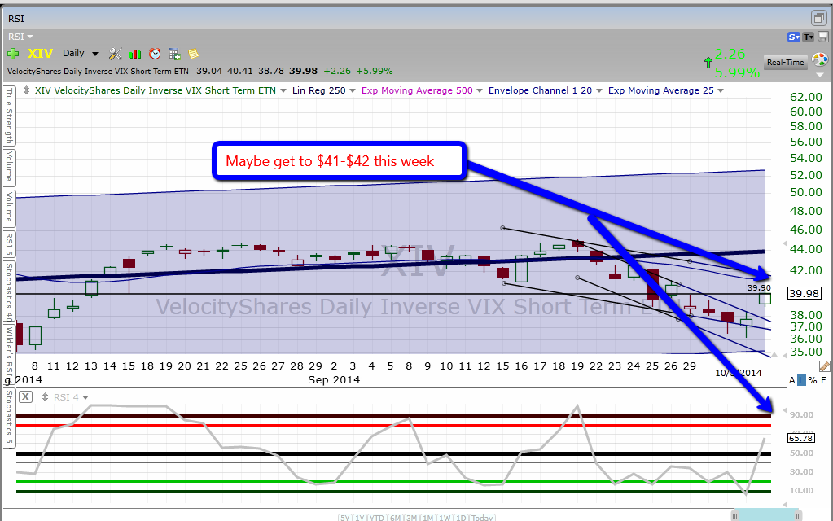Open chart tools wrench icon
This screenshot has height=521, width=833.
click(116, 54)
